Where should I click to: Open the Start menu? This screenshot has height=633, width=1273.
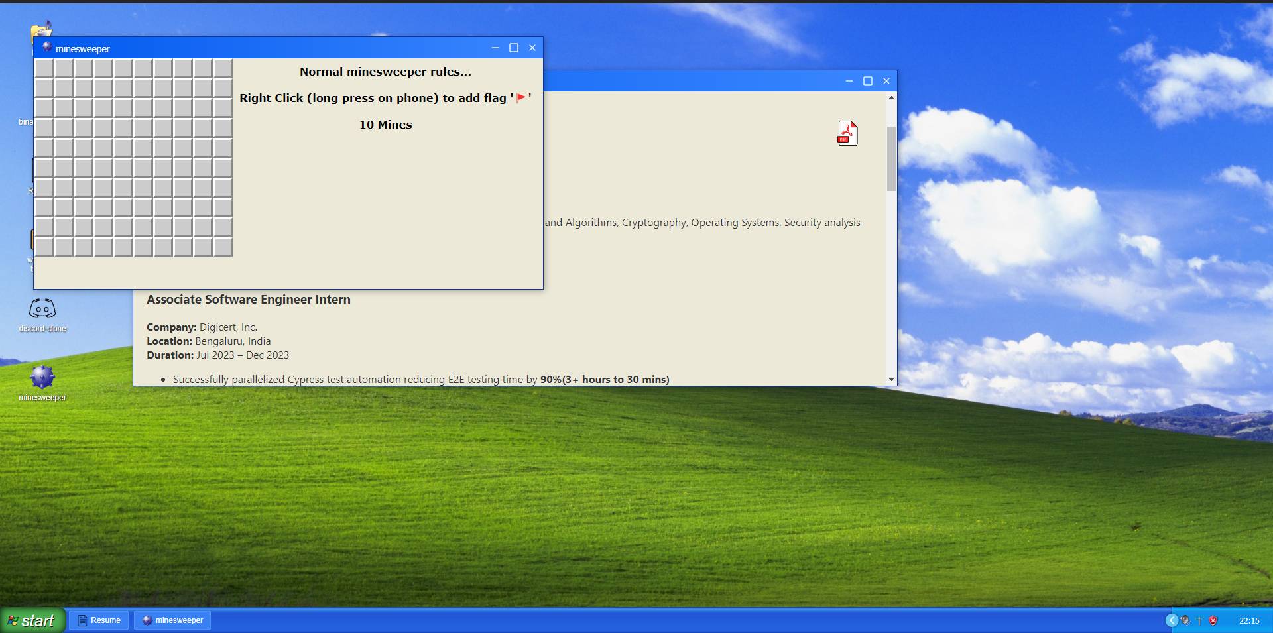pyautogui.click(x=32, y=620)
